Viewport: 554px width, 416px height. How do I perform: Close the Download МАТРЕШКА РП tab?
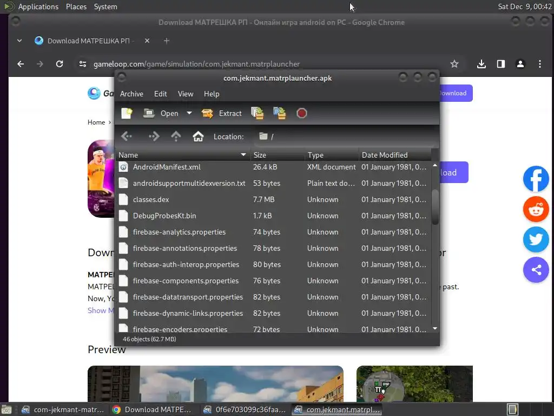147,41
